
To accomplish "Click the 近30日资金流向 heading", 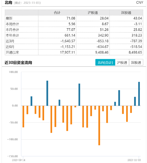I will [x=18, y=63].
